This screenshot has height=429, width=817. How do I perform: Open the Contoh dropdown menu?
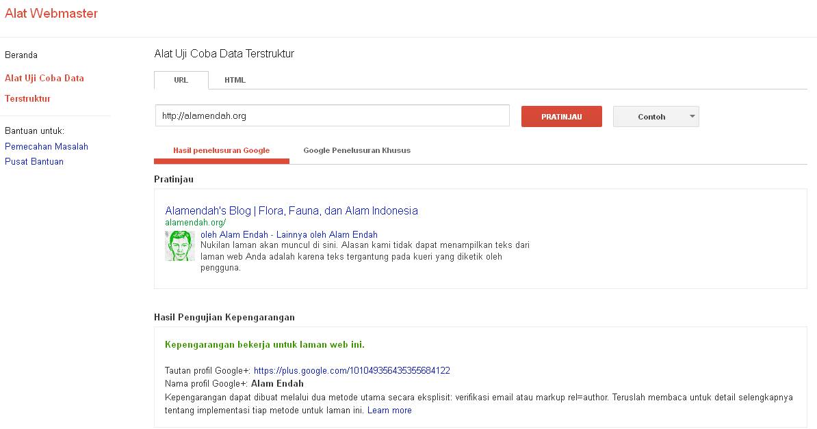pos(656,117)
